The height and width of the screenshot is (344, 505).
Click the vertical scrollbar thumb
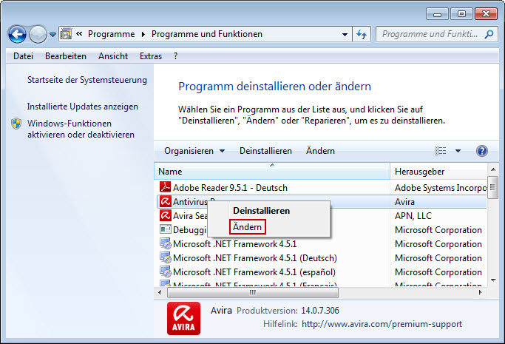(x=492, y=187)
